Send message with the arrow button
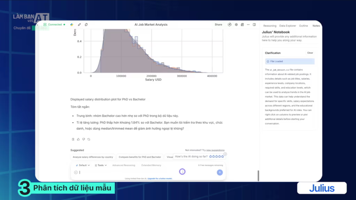 (x=220, y=172)
